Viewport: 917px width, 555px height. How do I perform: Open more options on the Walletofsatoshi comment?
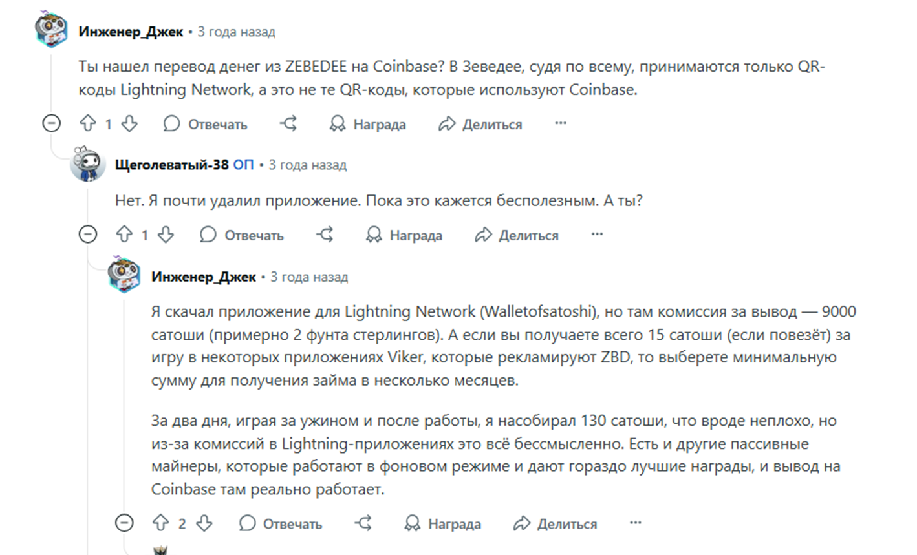636,522
